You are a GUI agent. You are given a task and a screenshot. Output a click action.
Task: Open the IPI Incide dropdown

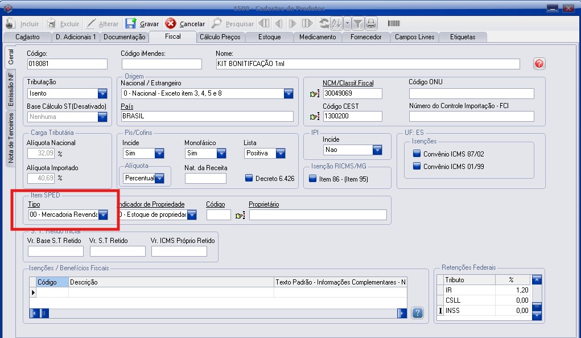(377, 150)
